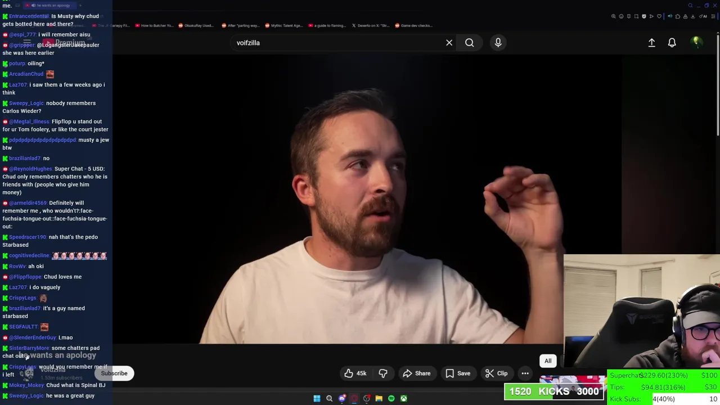Click chat username cognitivedecline
The height and width of the screenshot is (405, 720).
[x=29, y=255]
